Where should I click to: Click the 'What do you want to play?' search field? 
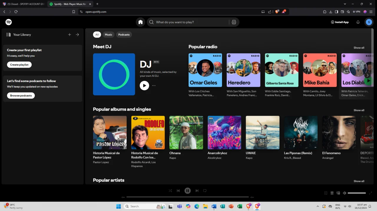point(188,22)
